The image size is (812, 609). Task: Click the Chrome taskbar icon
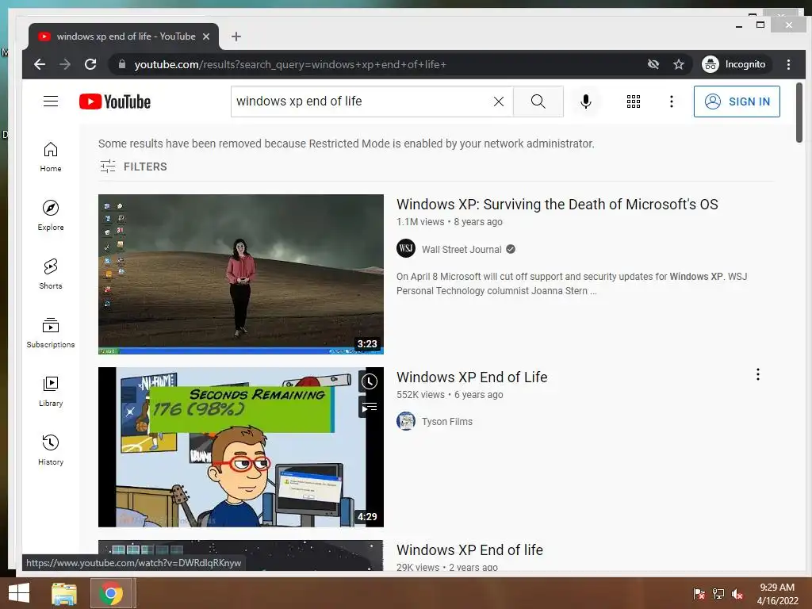coord(111,593)
